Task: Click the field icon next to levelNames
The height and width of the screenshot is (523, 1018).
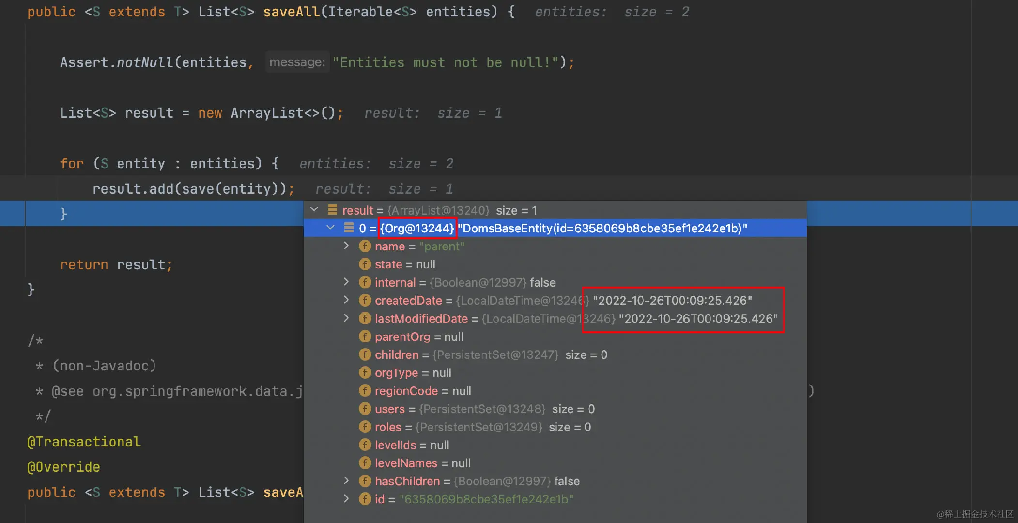Action: click(x=365, y=463)
